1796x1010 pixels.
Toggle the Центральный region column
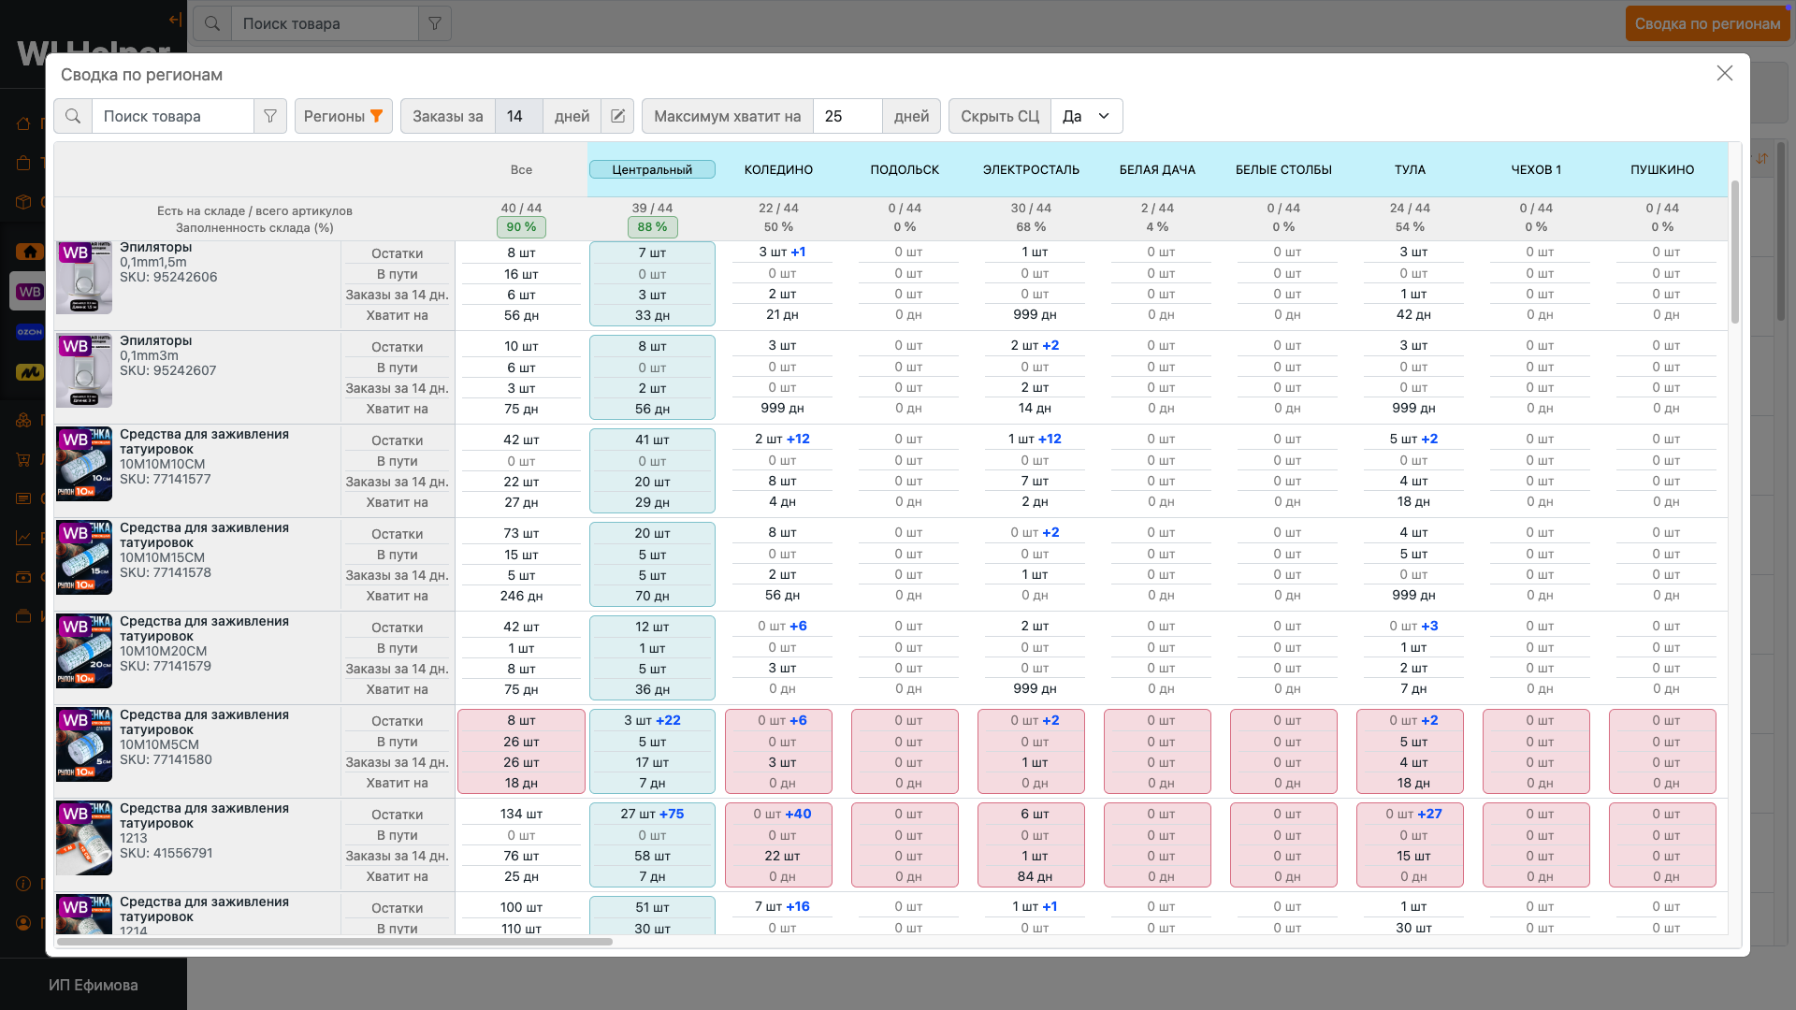click(x=652, y=169)
